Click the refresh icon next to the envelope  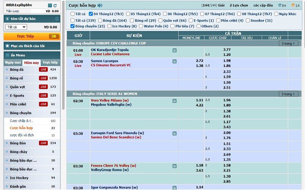pos(56,5)
